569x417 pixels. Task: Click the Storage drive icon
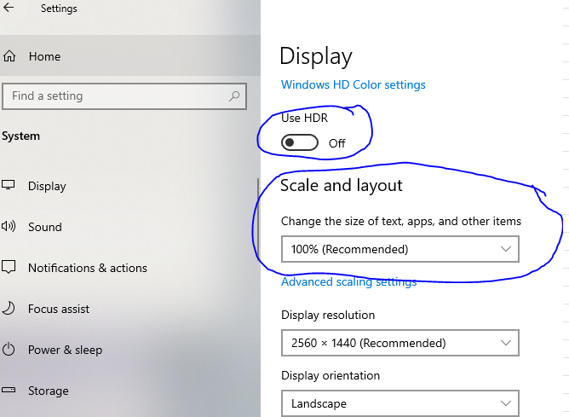9,390
